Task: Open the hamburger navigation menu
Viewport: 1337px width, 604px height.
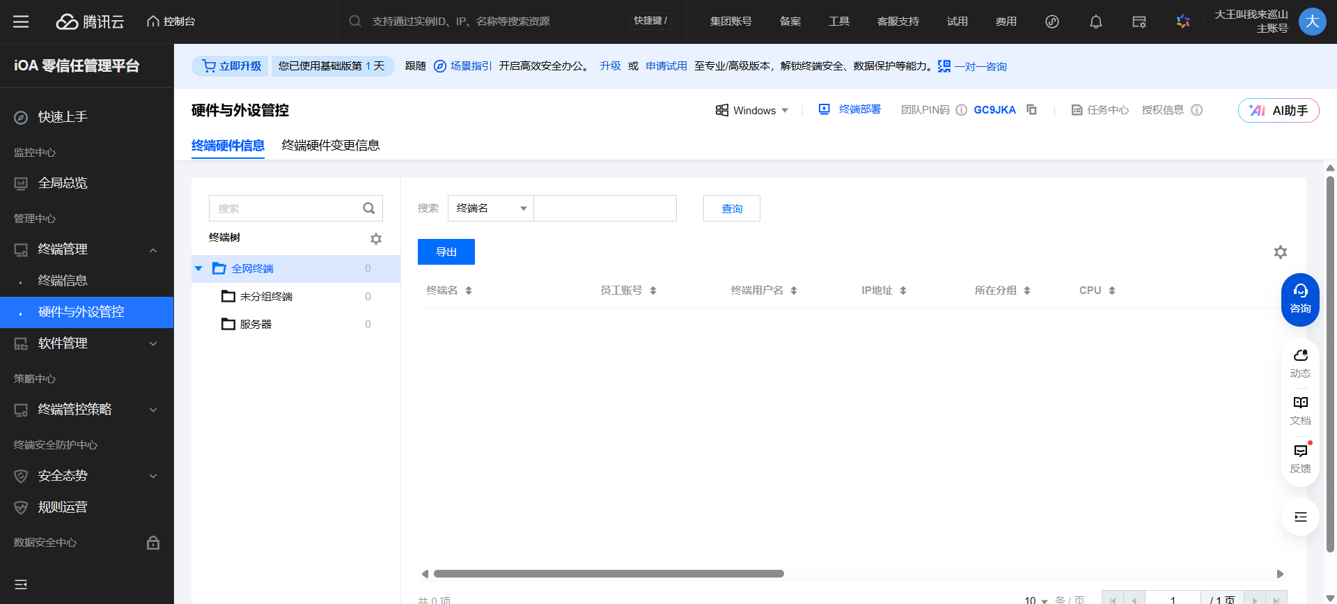Action: click(21, 22)
